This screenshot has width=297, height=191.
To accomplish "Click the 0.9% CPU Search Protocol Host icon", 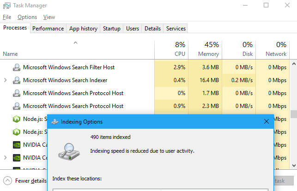I will pos(17,106).
